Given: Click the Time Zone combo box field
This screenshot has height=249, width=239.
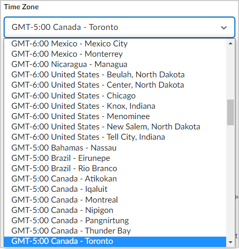Looking at the screenshot, I should [x=119, y=27].
